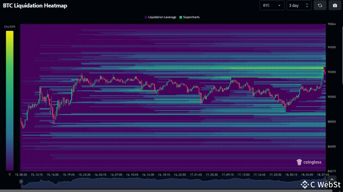Click the 86000 price axis label
343x192 pixels.
click(332, 147)
